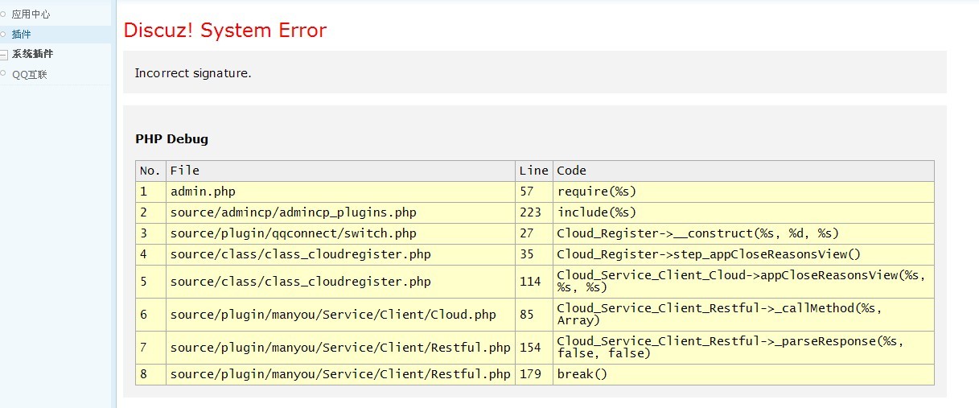Click the Cloud_Register->__construct code cell
Viewport: 979px width, 408px height.
click(x=697, y=233)
